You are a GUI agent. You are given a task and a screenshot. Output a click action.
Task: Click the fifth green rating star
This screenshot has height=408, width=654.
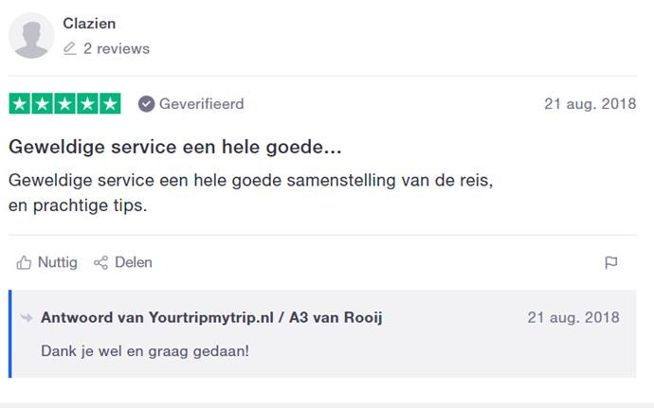[x=110, y=103]
